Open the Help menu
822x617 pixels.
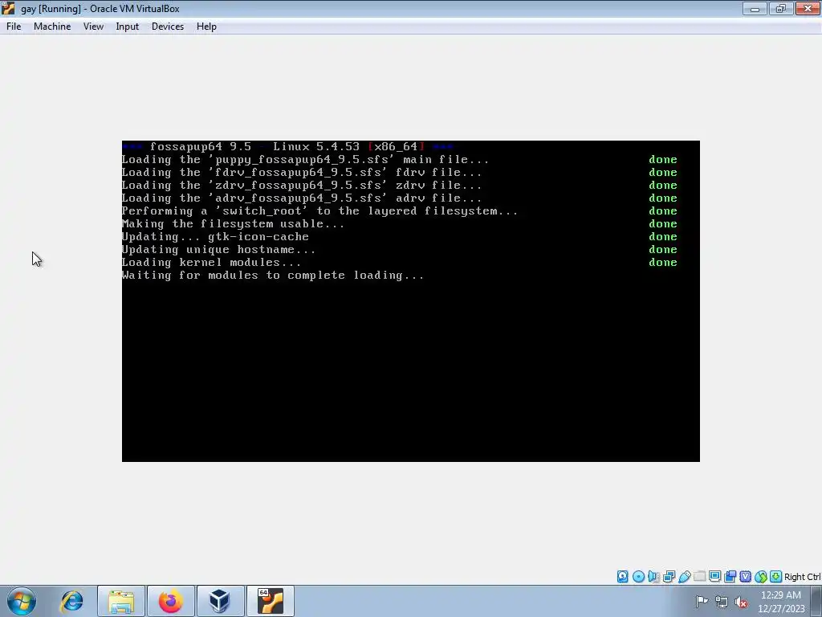(206, 27)
